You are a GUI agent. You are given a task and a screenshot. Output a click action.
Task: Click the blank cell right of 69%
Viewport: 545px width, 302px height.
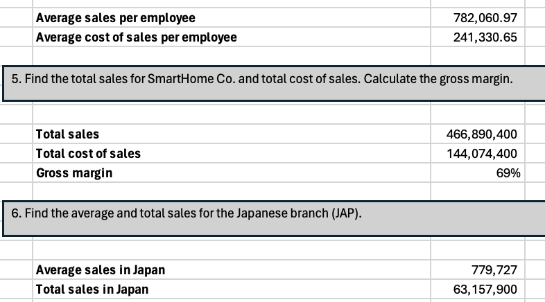pyautogui.click(x=535, y=173)
